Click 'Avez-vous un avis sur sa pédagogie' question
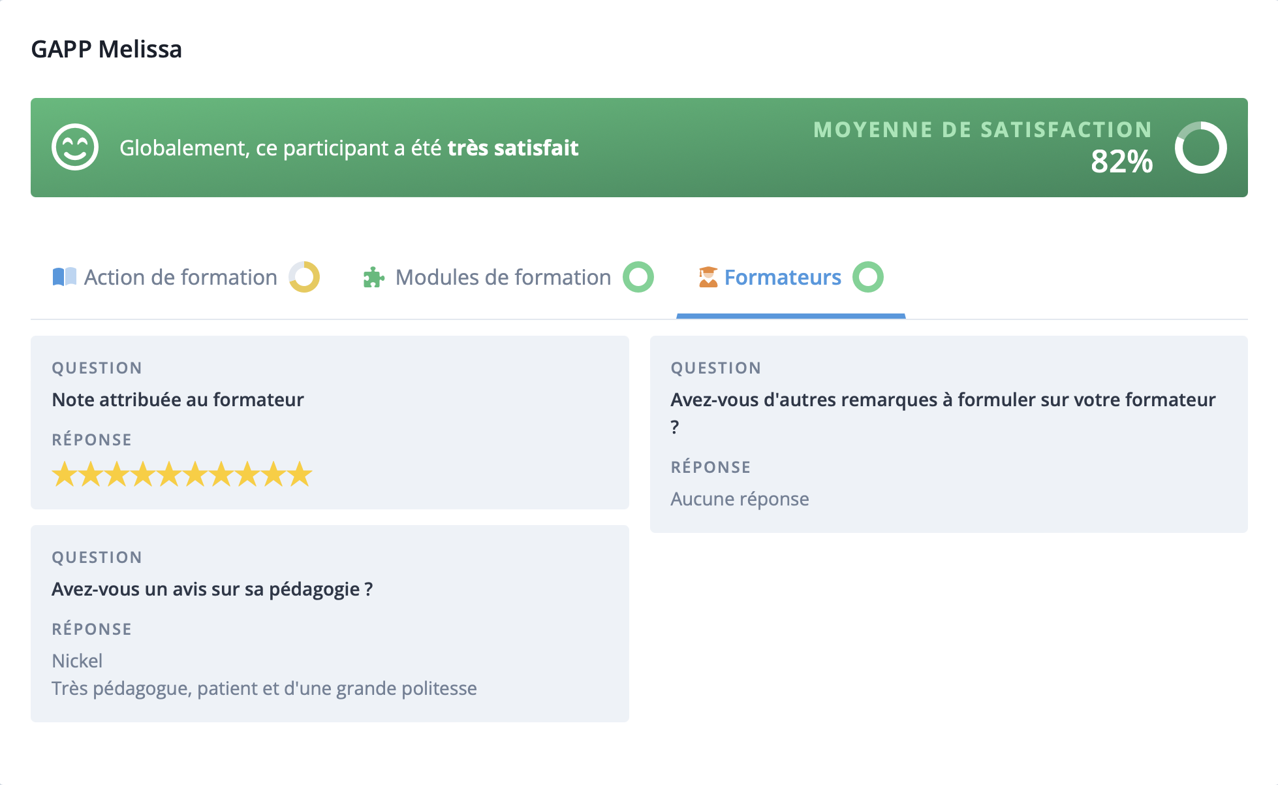The height and width of the screenshot is (785, 1278). point(212,589)
